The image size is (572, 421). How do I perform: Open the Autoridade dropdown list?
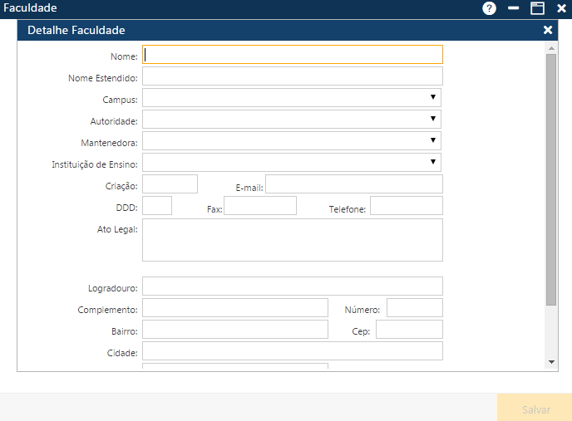432,120
